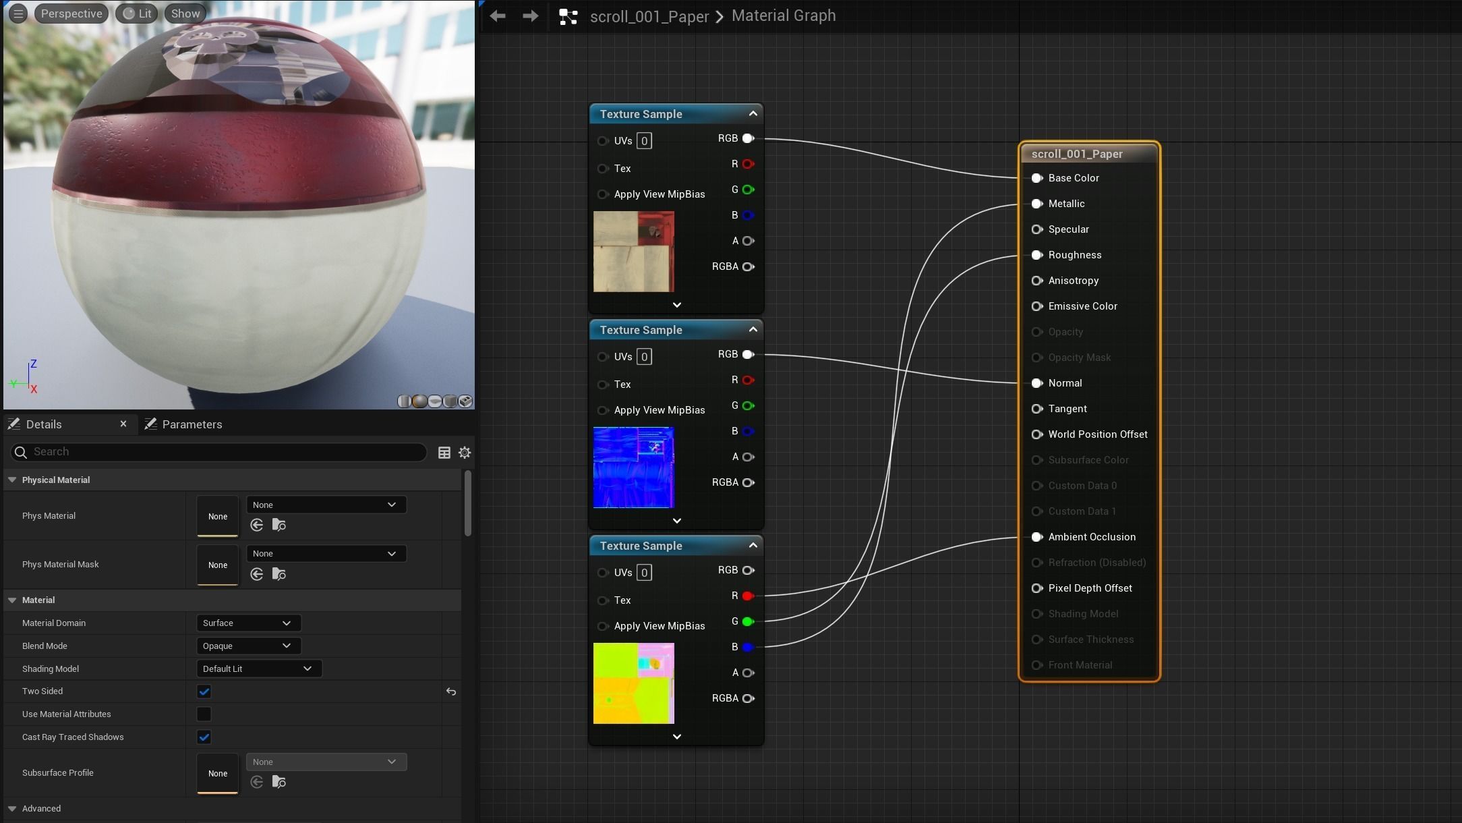
Task: Click the property matrix table view icon
Action: point(444,453)
